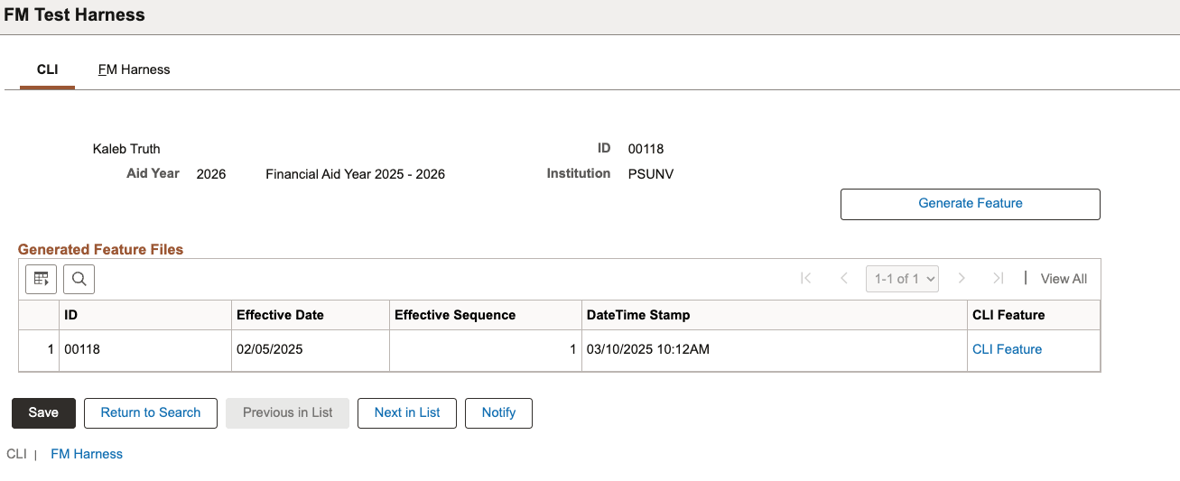Click the Notify button
Image resolution: width=1180 pixels, height=481 pixels.
[498, 413]
